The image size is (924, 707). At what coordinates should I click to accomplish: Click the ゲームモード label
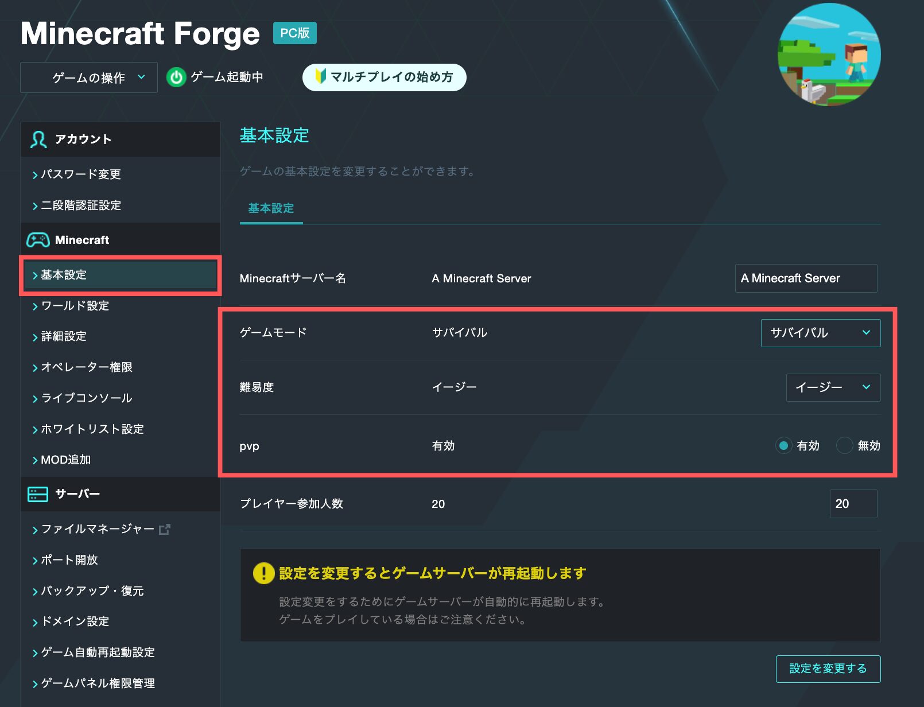point(273,333)
